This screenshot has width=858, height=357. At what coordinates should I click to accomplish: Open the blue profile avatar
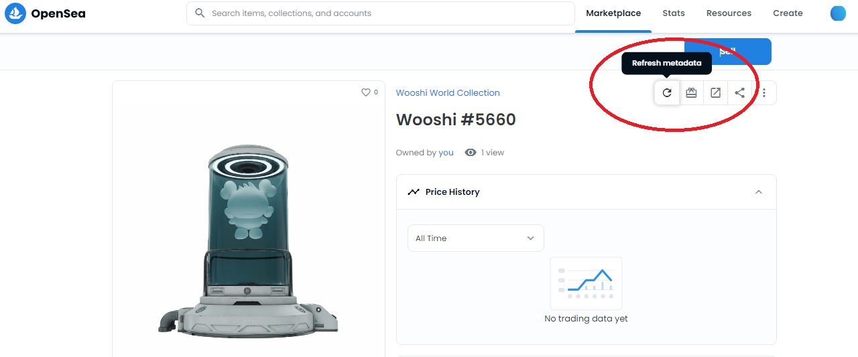(838, 13)
